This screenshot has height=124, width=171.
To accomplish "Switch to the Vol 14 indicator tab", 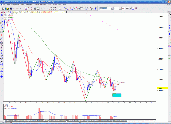I will click(46, 120).
